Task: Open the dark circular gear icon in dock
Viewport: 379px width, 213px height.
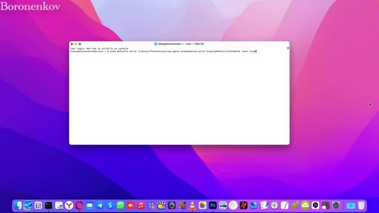Action: (x=336, y=205)
